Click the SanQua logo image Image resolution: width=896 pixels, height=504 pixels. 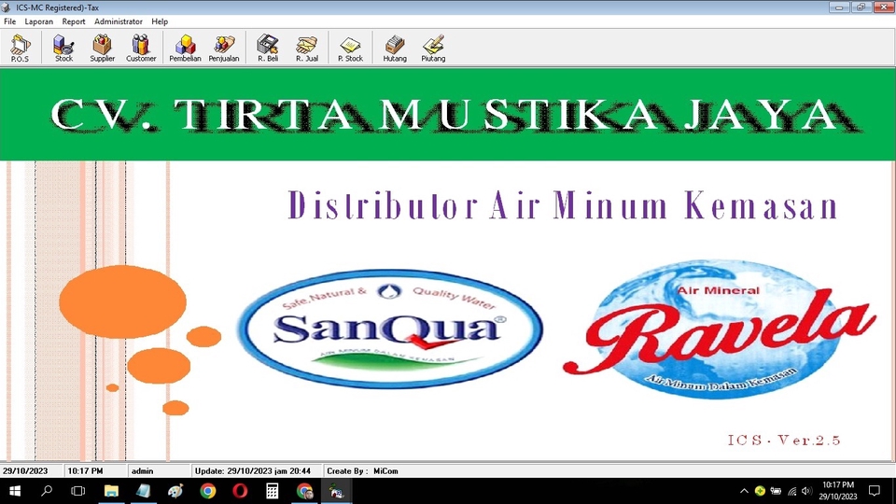tap(390, 329)
